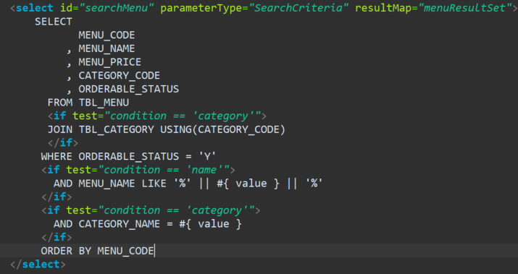Click the MENU_PRICE column line
Viewport: 518px width, 274px height.
click(x=104, y=62)
